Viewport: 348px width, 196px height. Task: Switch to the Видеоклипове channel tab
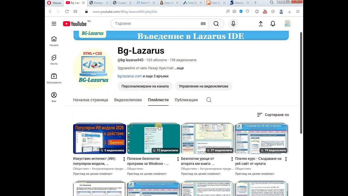[x=128, y=100]
